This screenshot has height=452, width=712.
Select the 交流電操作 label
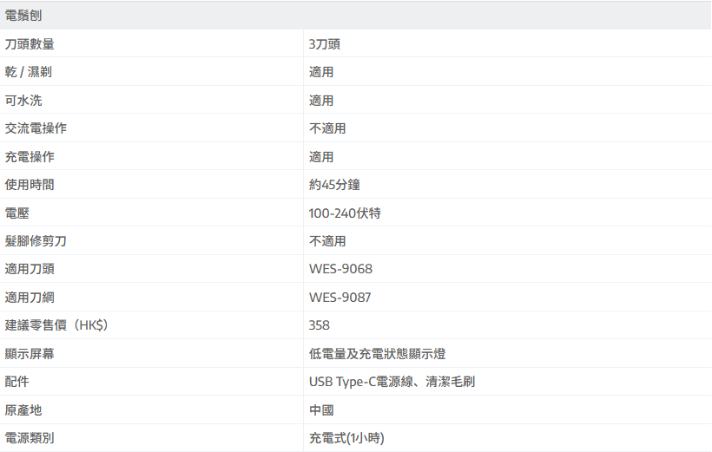(x=36, y=128)
